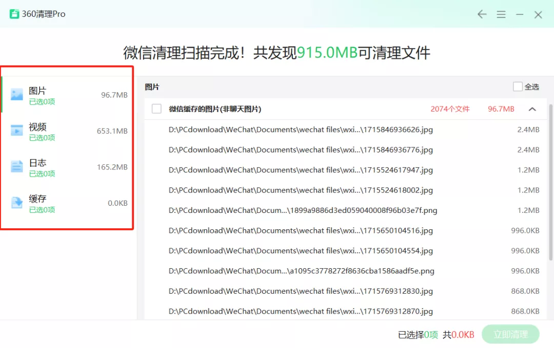
Task: Tick the 全选 checkbox
Action: click(518, 86)
